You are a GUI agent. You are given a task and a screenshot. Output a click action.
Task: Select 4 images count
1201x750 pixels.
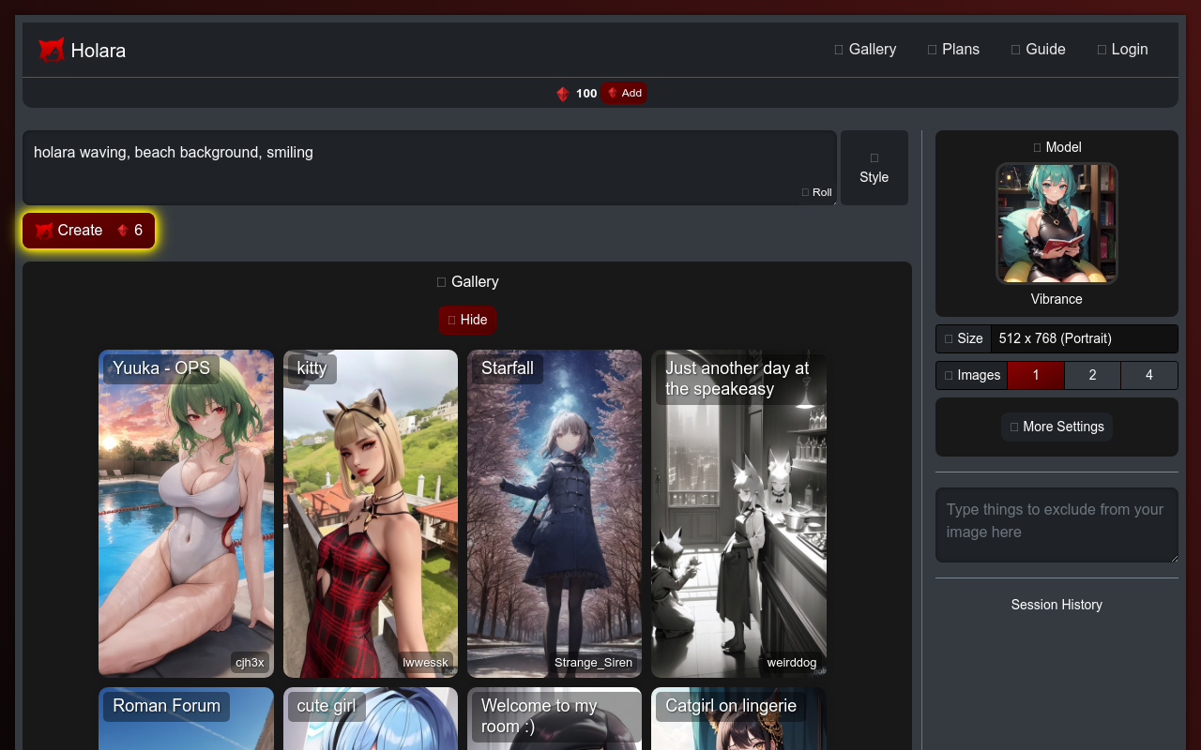[x=1149, y=375]
